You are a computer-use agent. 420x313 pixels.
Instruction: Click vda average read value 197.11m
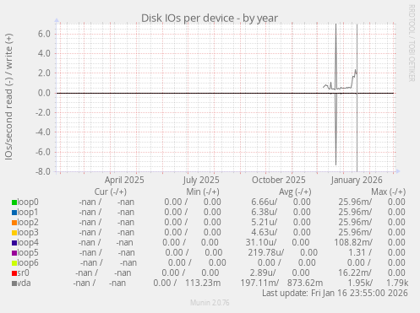tap(259, 283)
